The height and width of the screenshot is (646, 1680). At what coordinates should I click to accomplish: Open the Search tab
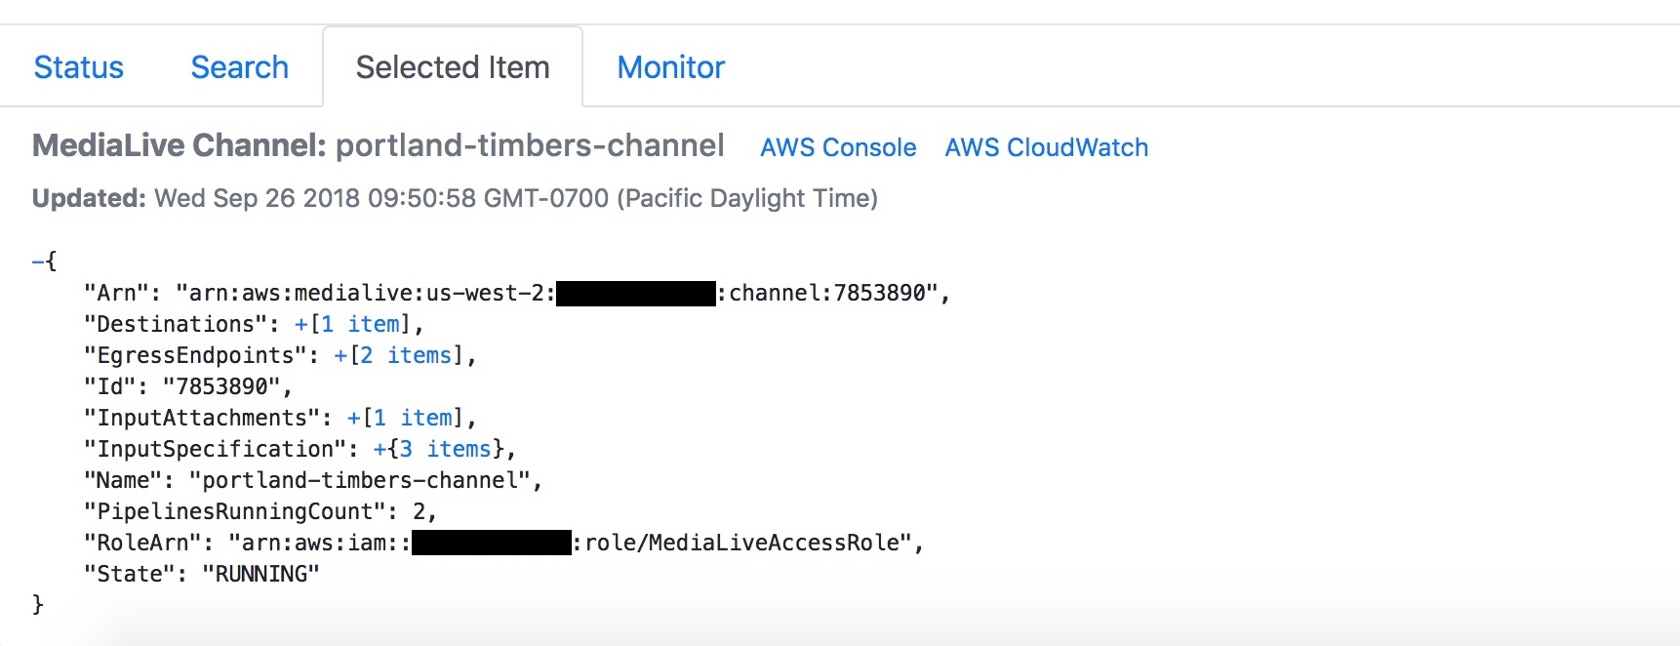[239, 67]
